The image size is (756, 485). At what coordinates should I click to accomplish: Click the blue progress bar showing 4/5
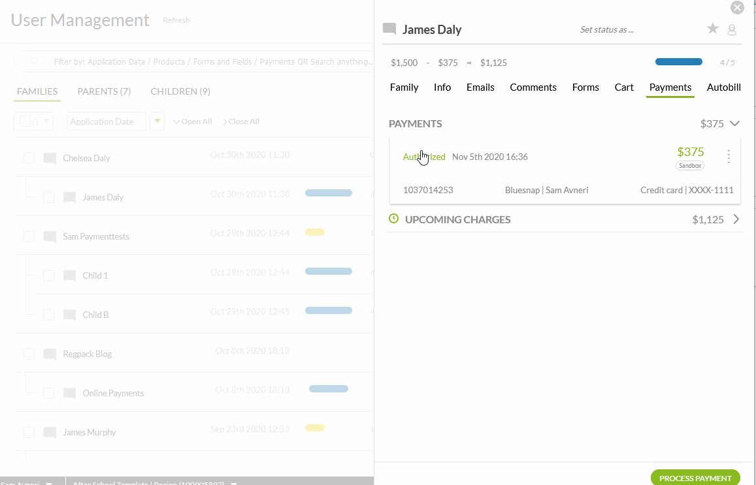tap(679, 62)
